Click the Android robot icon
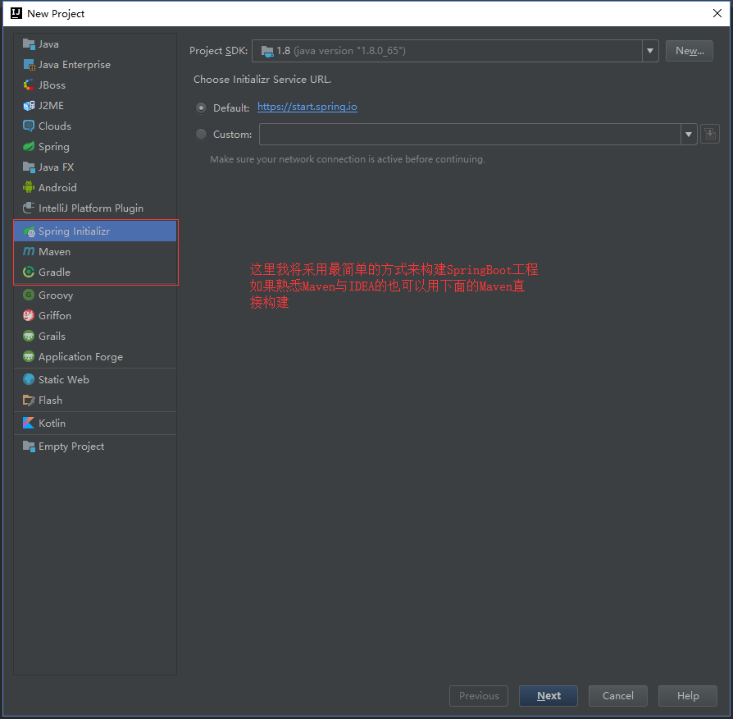 (x=30, y=188)
